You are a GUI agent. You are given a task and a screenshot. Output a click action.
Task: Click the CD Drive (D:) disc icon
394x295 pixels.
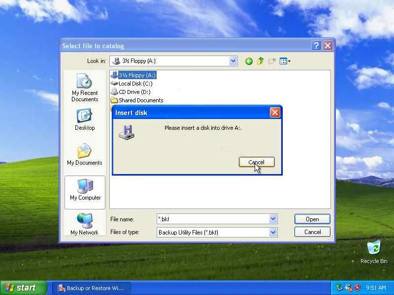click(x=114, y=91)
